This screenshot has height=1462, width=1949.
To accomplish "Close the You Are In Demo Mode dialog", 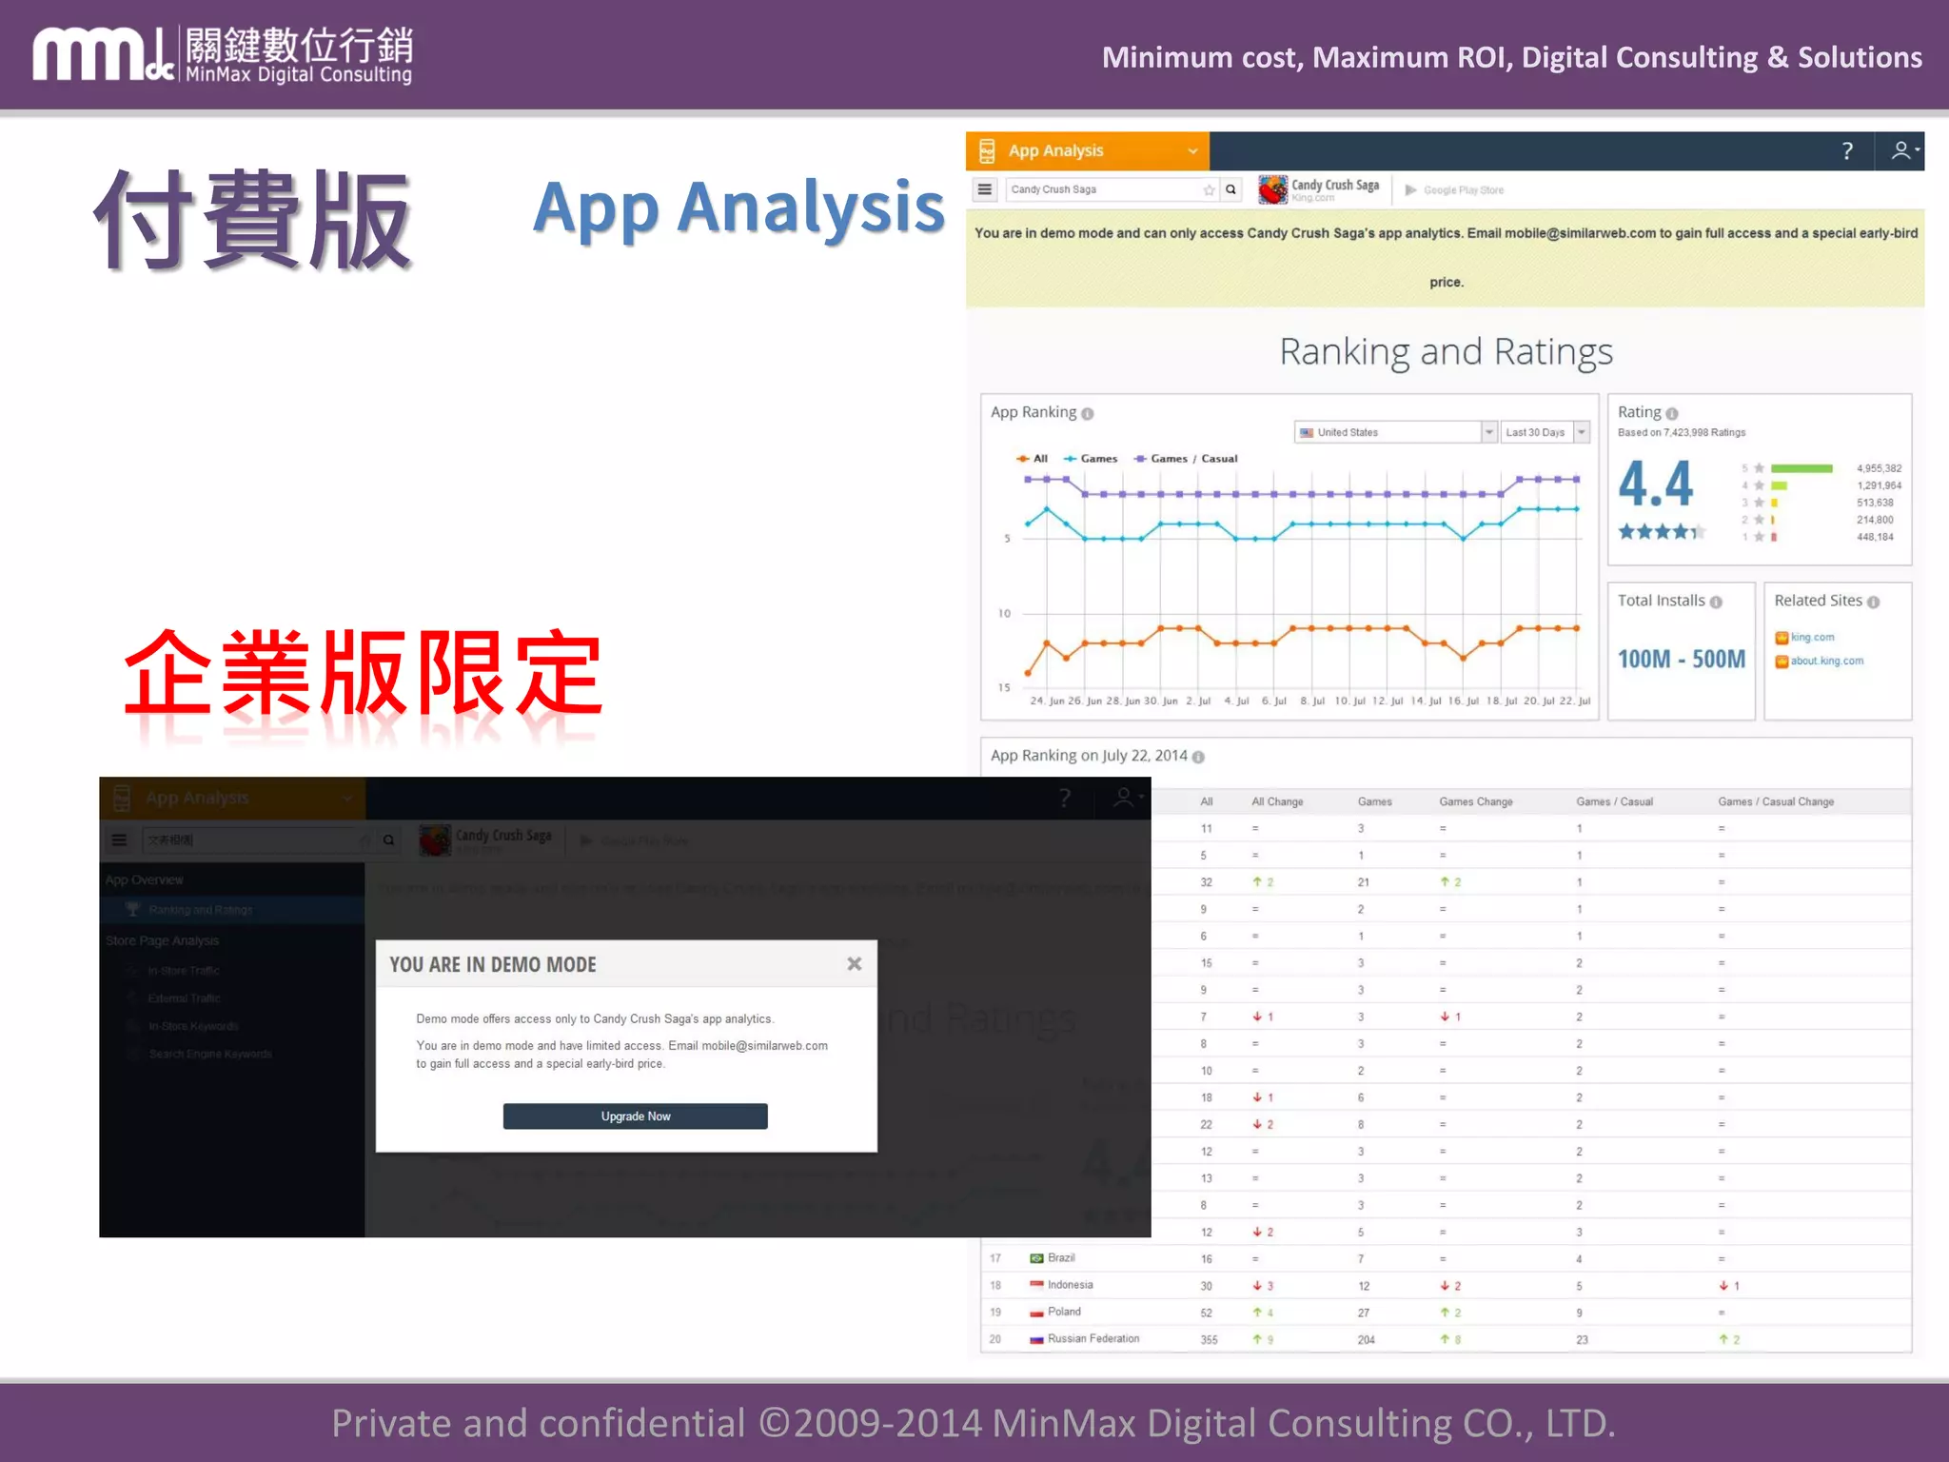I will tap(854, 964).
